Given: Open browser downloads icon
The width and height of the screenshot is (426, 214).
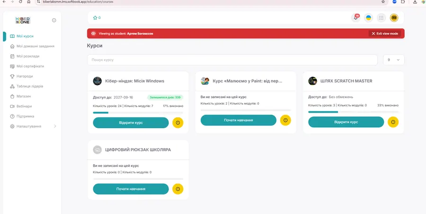Looking at the screenshot, I should tap(415, 1).
